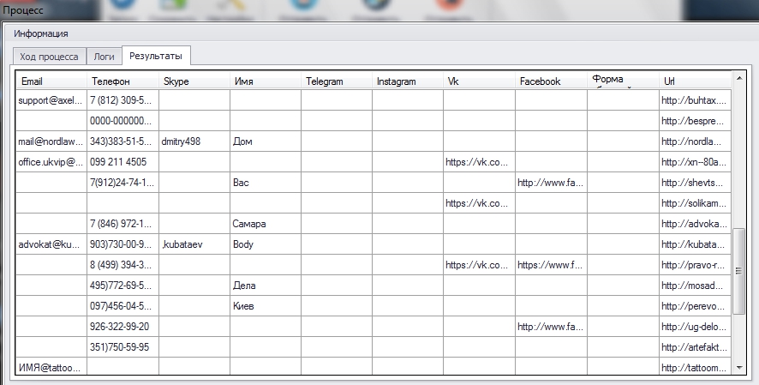Select Skype cell dmitry498

click(194, 141)
